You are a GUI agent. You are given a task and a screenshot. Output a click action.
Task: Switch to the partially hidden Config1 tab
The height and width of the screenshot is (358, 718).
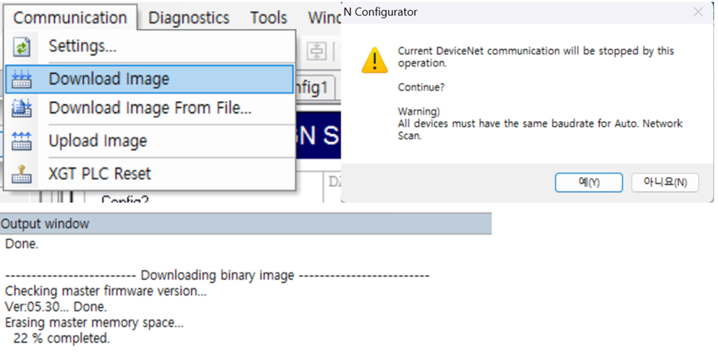pyautogui.click(x=314, y=87)
